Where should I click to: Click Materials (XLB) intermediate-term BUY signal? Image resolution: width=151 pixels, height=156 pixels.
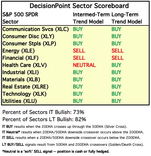coord(78,79)
